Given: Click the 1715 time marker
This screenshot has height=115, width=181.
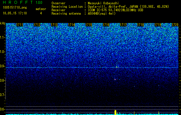Looking at the screenshot, I should [x=89, y=25].
